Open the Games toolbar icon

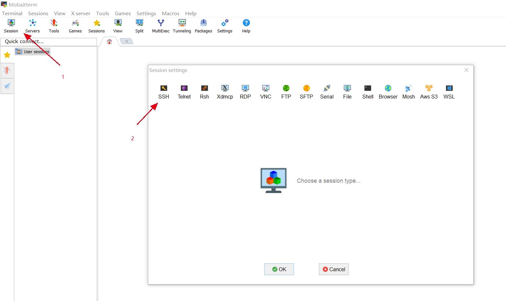tap(75, 26)
